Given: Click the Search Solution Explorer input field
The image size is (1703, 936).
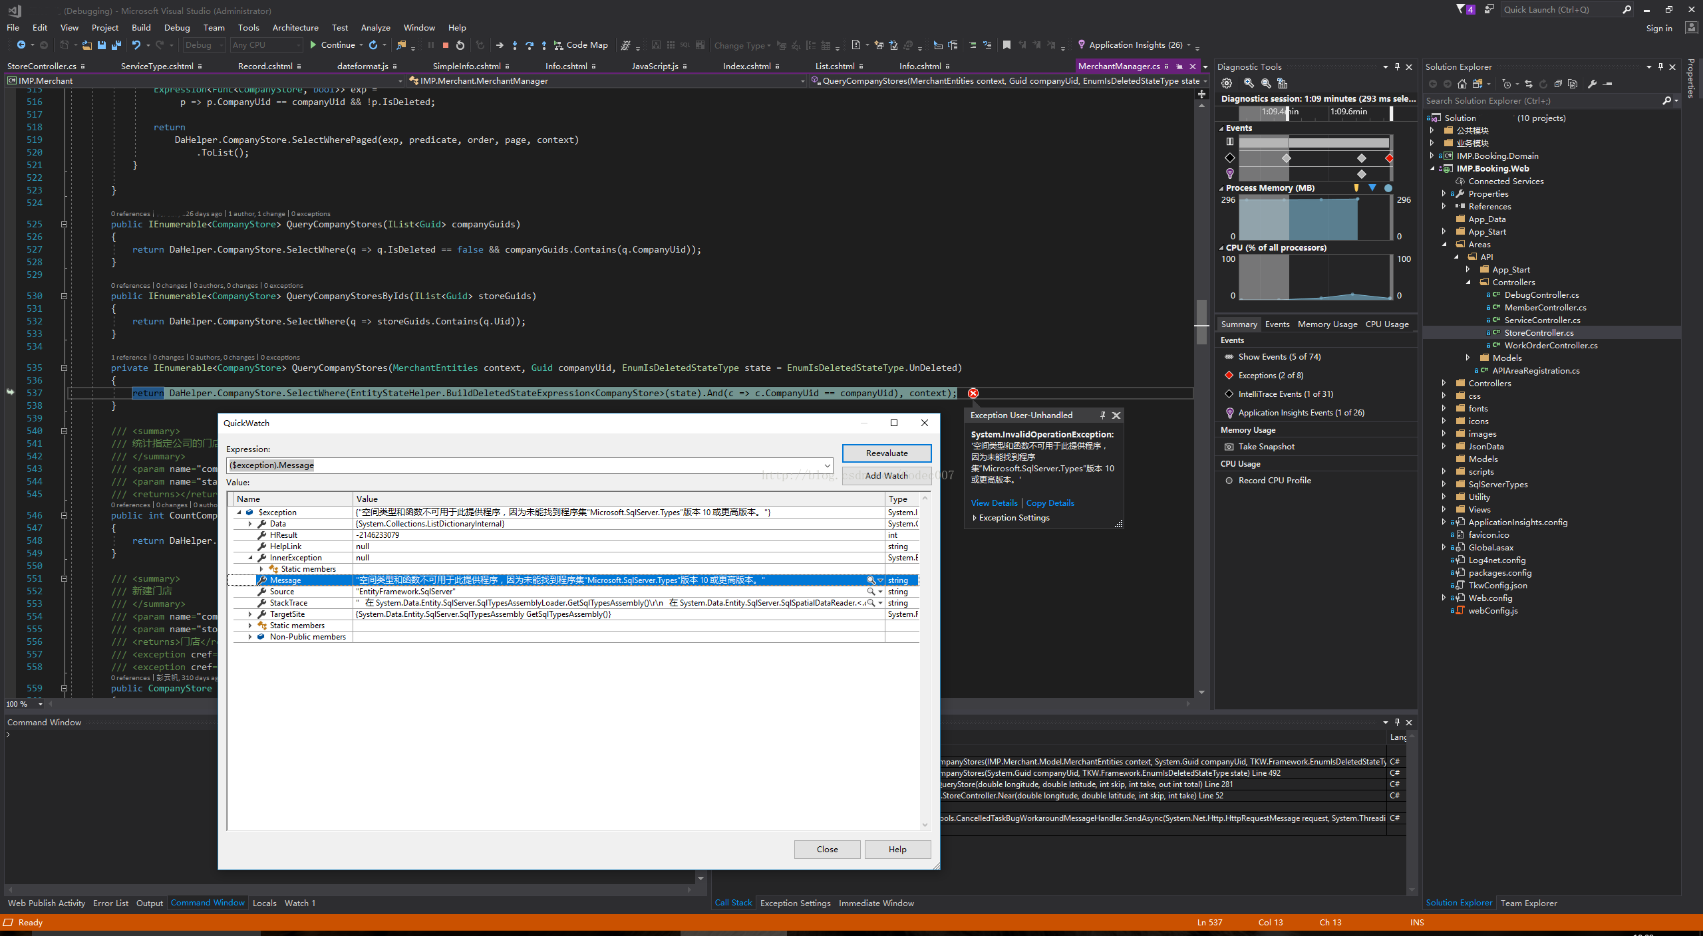Looking at the screenshot, I should click(1542, 101).
